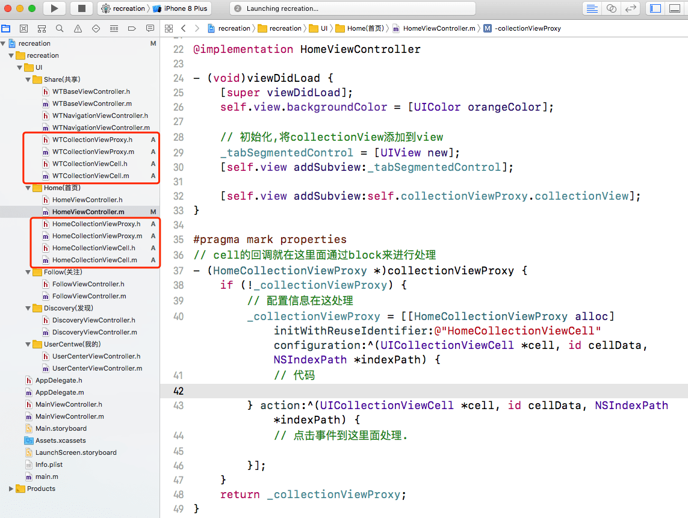
Task: Click the Stop button in toolbar
Action: [x=81, y=8]
